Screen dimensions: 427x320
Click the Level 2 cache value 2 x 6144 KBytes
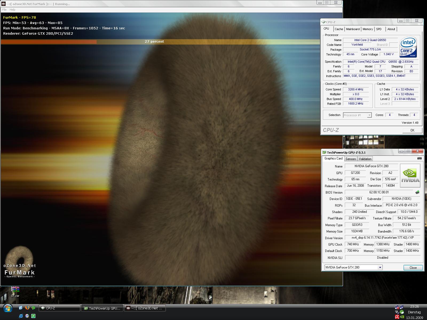pyautogui.click(x=405, y=99)
